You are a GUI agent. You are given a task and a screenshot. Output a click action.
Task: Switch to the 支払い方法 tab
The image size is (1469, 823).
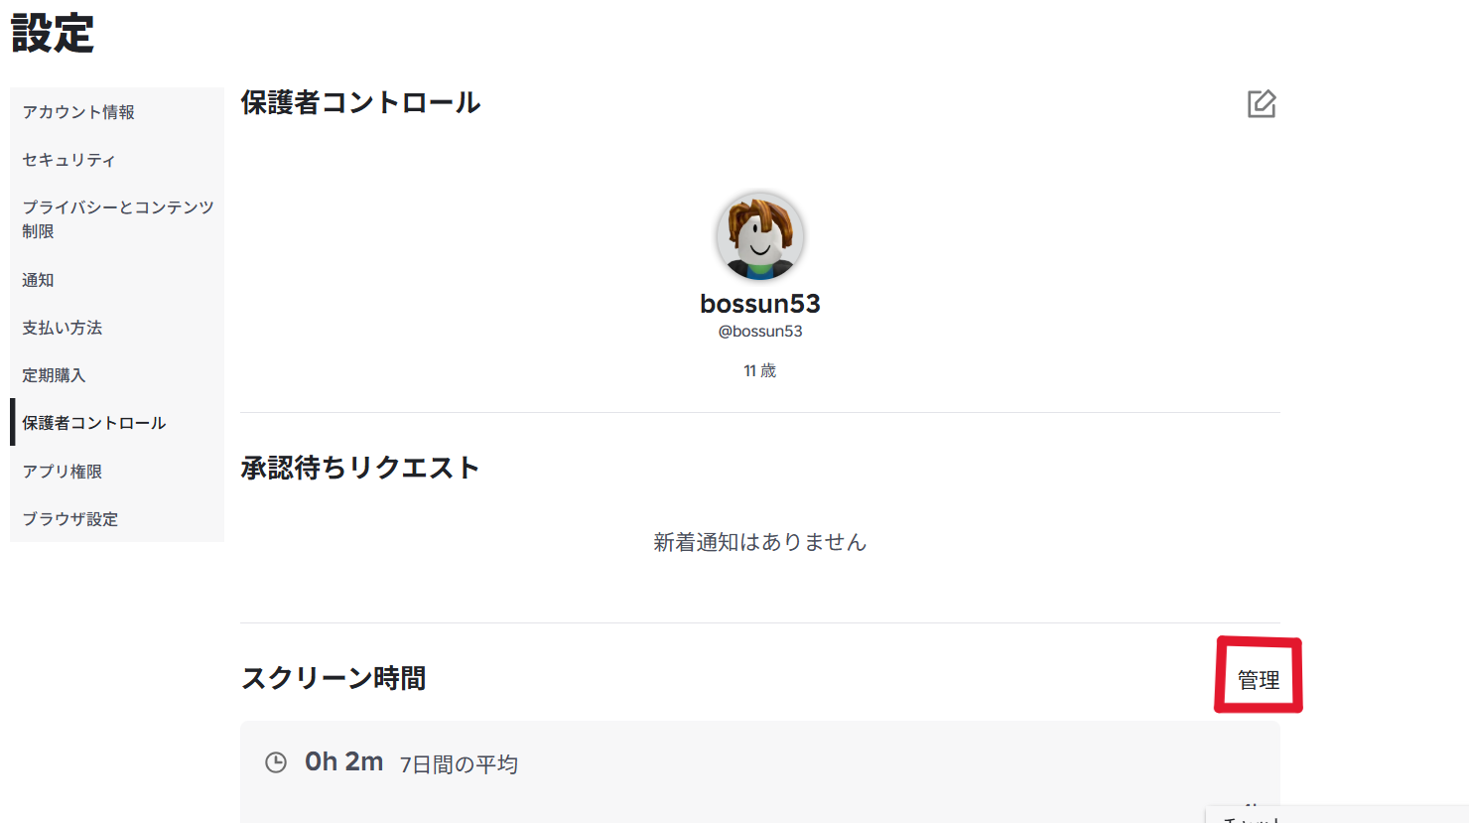point(62,328)
